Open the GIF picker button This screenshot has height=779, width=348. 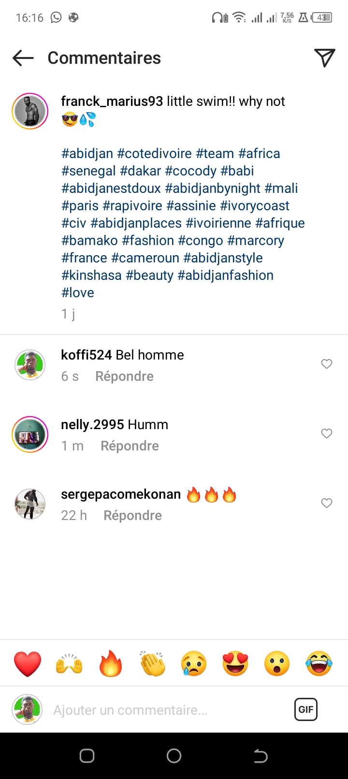tap(306, 709)
